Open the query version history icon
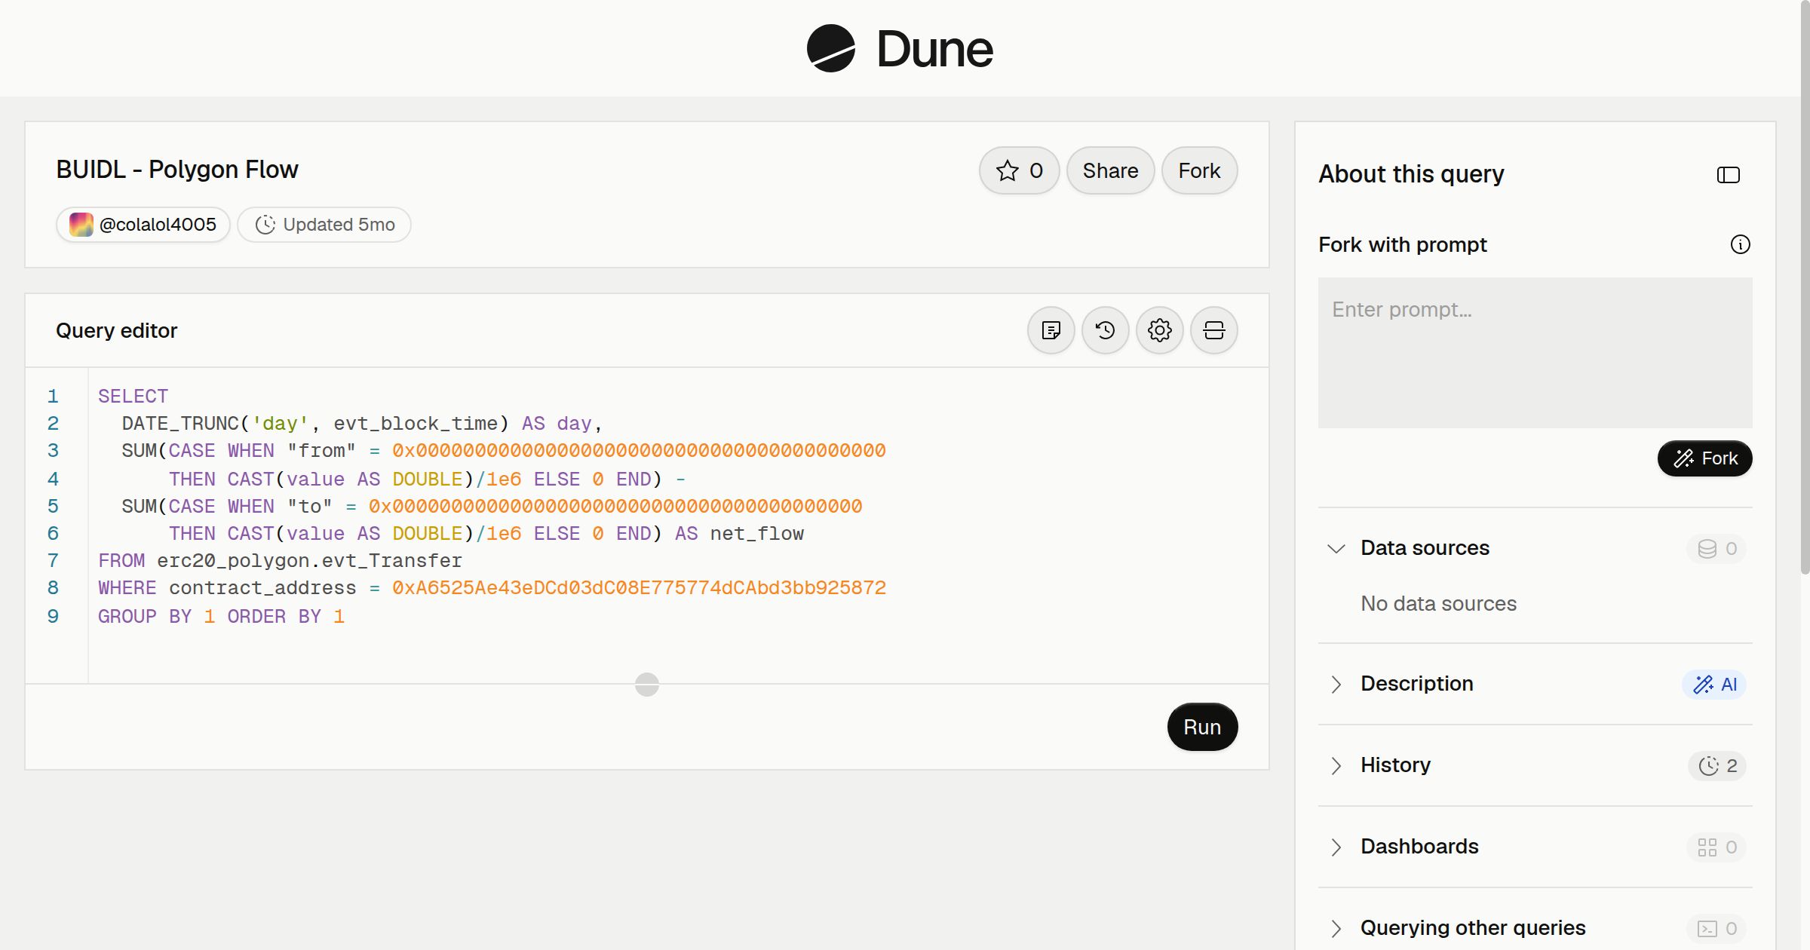This screenshot has width=1810, height=950. pos(1105,330)
